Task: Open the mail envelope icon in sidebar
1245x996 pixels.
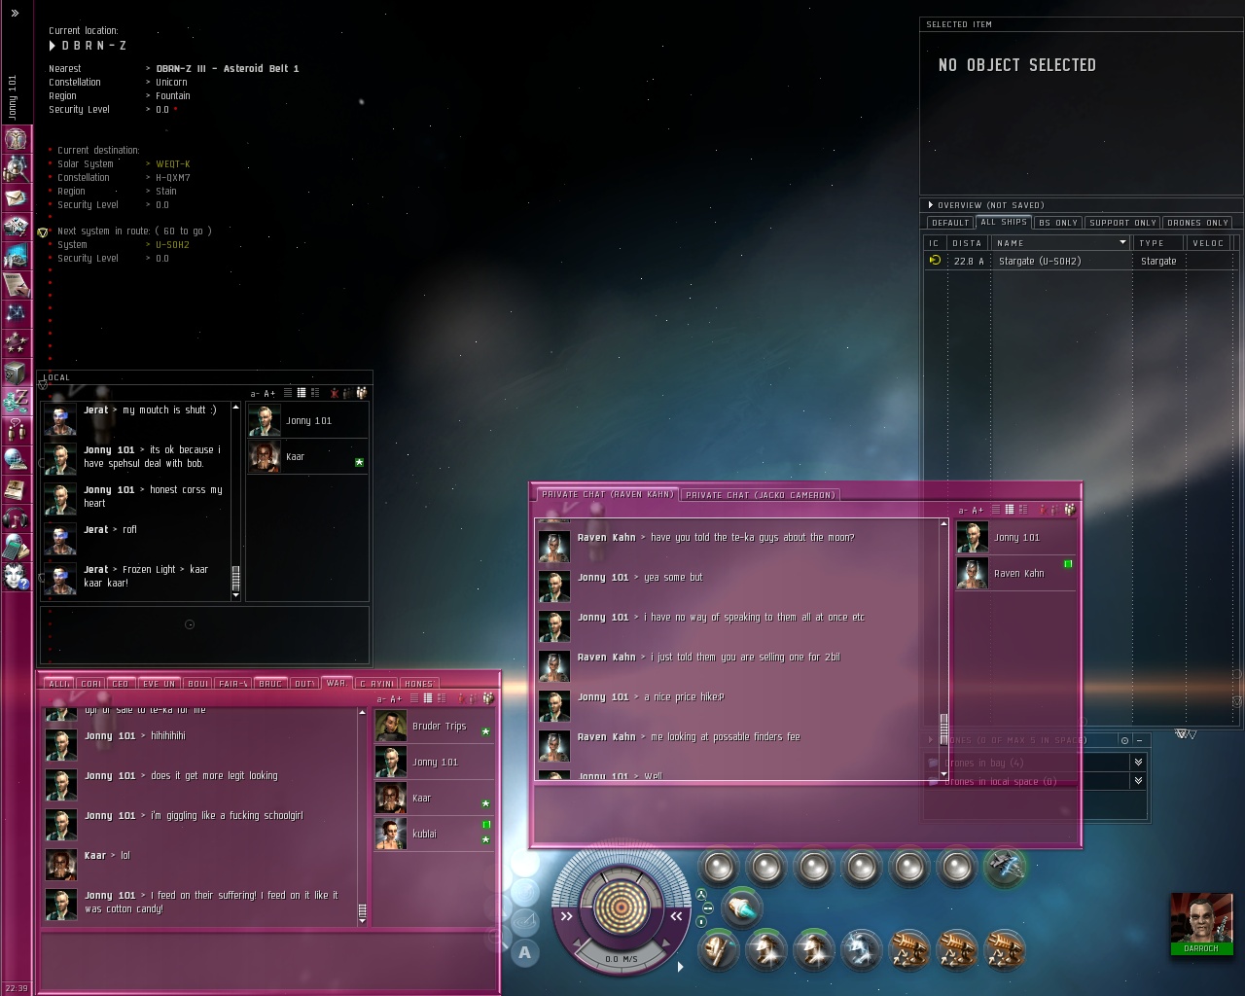Action: [16, 197]
